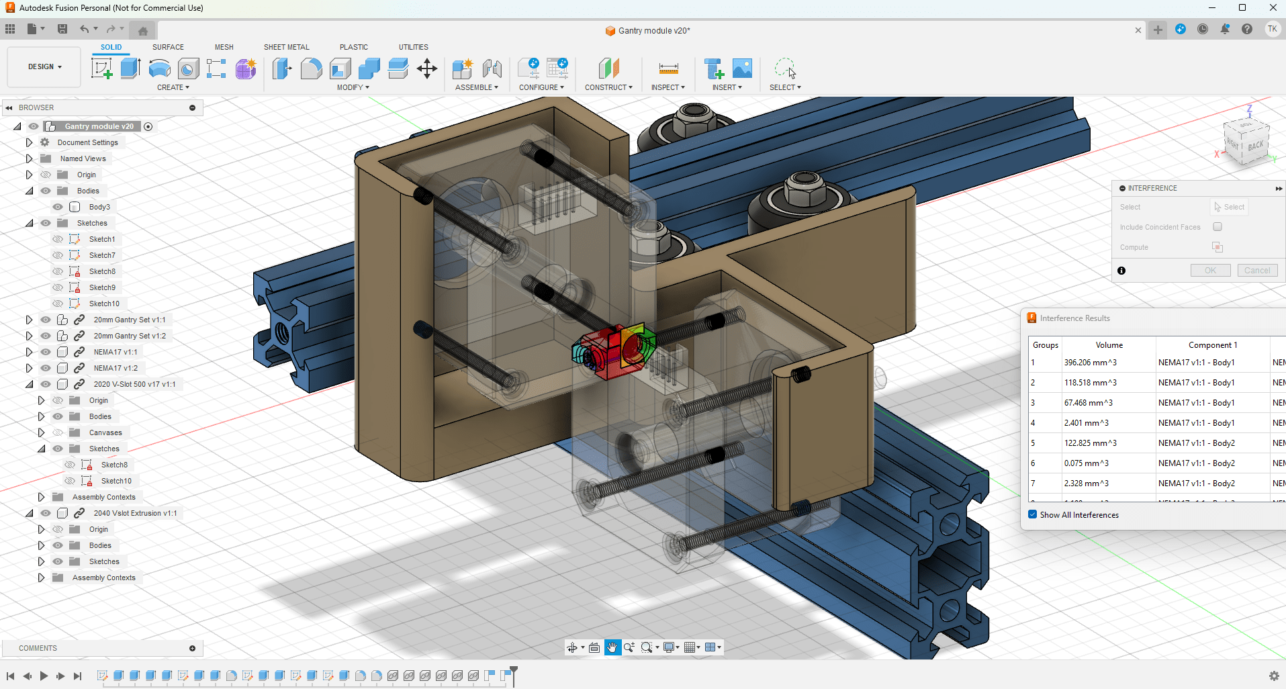The width and height of the screenshot is (1286, 689).
Task: Collapse 2020 V-Slot 500 v17 v1:1
Action: 29,384
